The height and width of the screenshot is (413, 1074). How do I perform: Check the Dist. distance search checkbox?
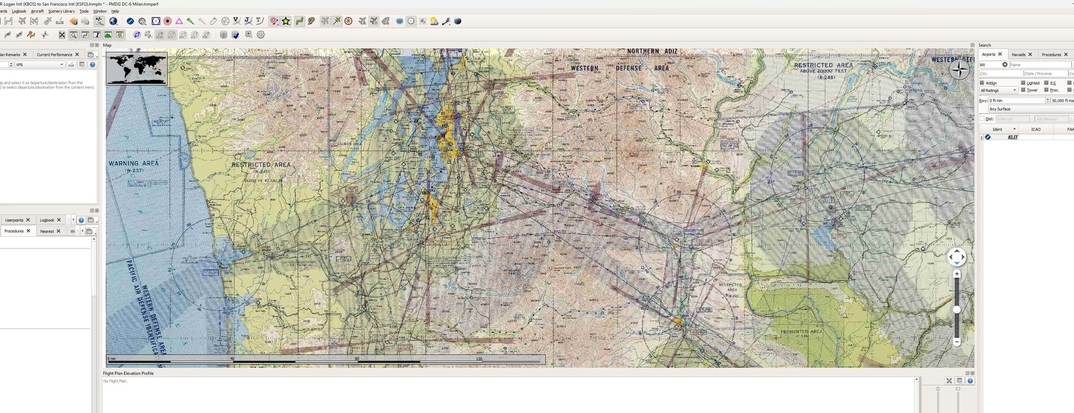(x=982, y=119)
